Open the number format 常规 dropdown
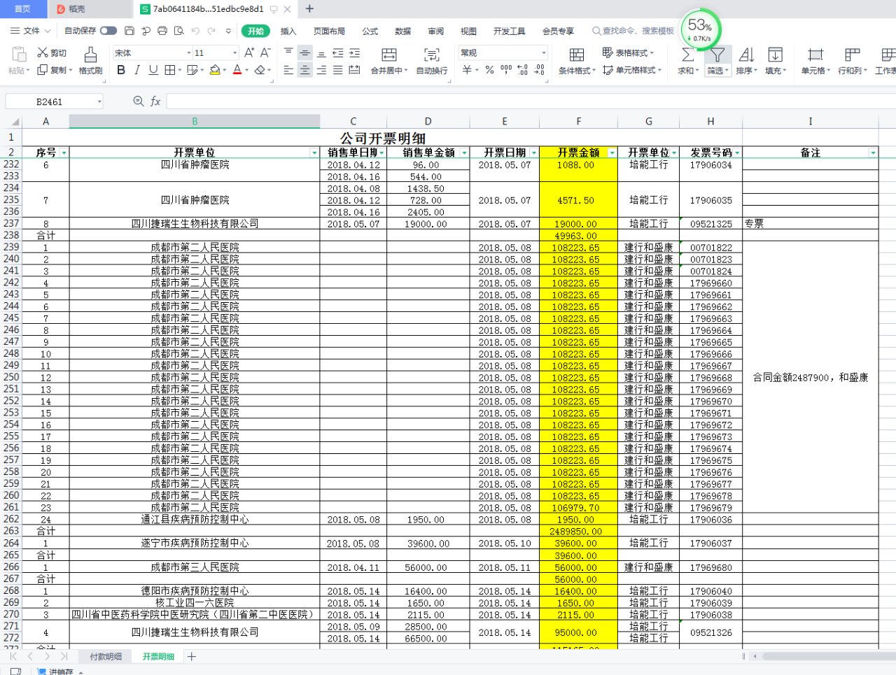 pos(543,52)
